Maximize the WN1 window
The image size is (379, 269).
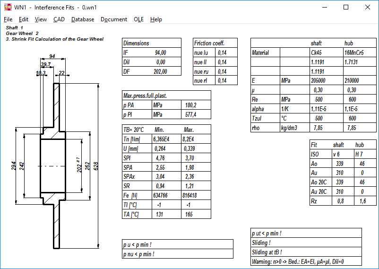pos(346,7)
